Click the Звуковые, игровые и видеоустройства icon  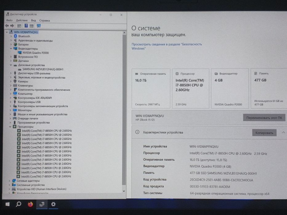(x=15, y=77)
